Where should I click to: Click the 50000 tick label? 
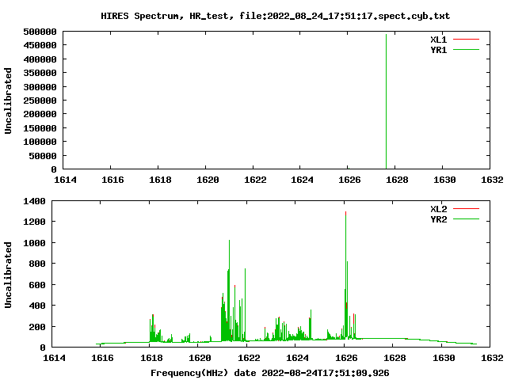(43, 156)
